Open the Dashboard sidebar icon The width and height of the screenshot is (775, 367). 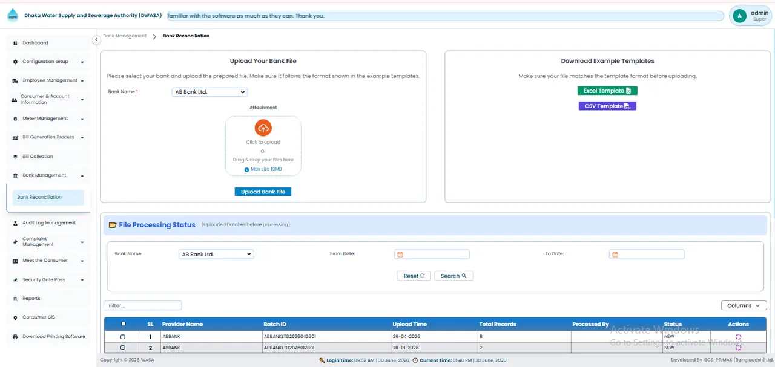[x=15, y=43]
